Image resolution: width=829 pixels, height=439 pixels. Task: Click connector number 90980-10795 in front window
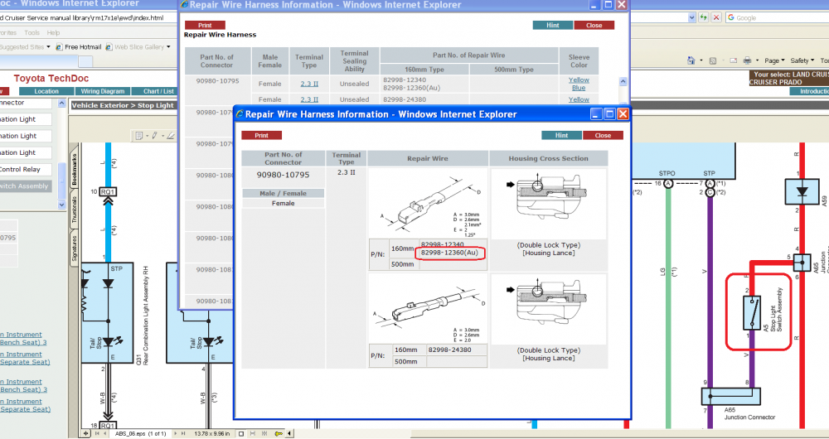[283, 175]
